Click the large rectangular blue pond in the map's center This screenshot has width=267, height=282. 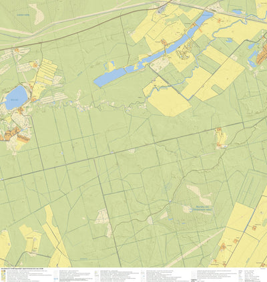(109, 78)
